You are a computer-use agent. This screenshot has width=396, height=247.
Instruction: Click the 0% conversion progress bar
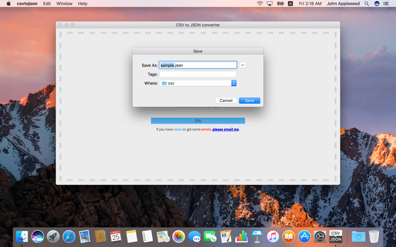[198, 121]
